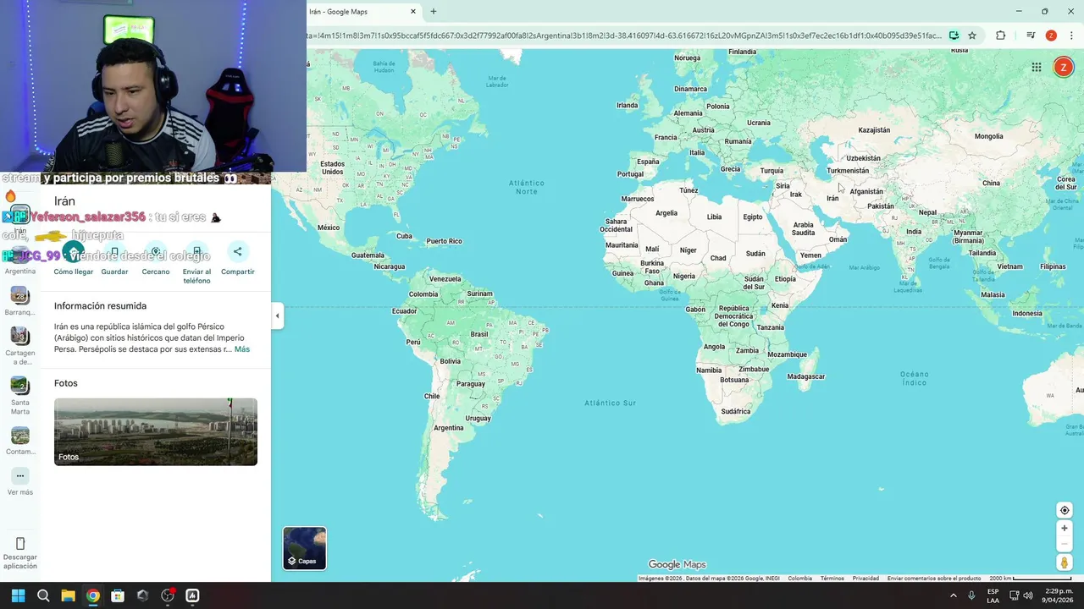
Task: Click the Madagascar label on the map
Action: coord(805,376)
